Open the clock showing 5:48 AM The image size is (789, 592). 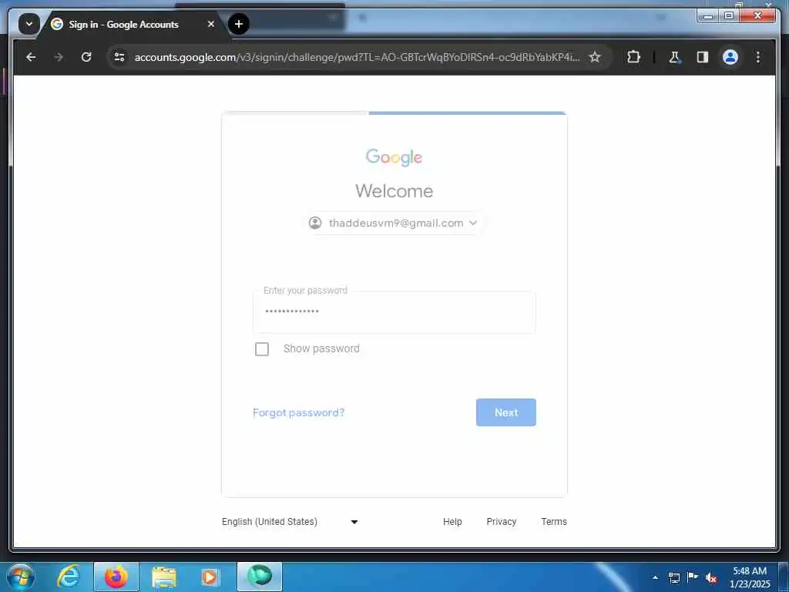750,577
